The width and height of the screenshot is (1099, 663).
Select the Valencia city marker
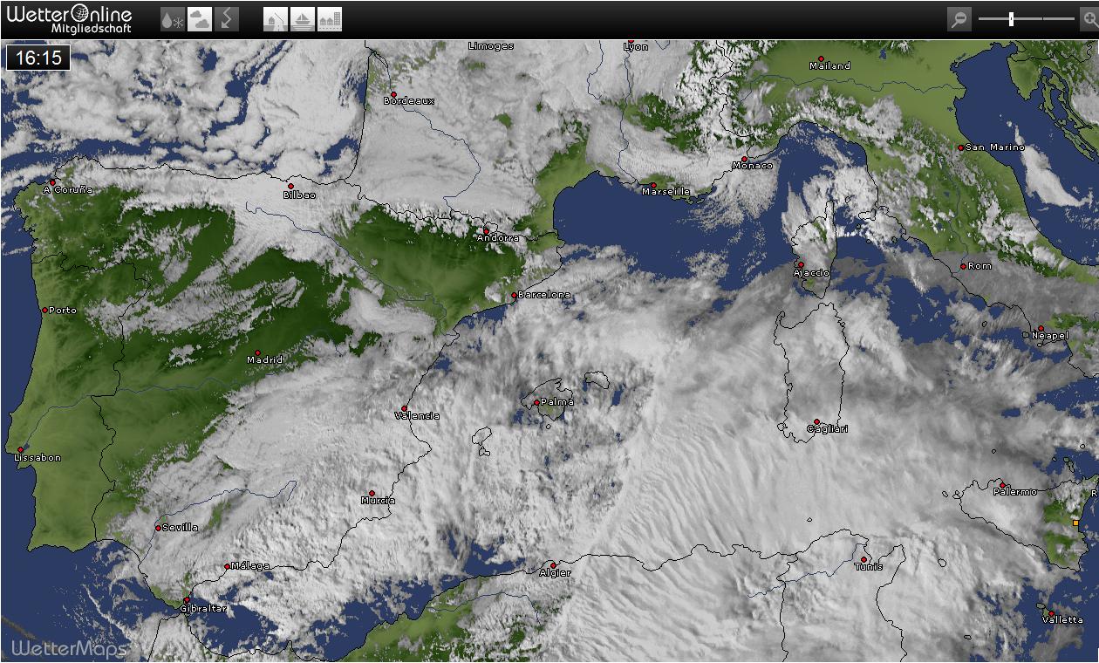(x=404, y=408)
